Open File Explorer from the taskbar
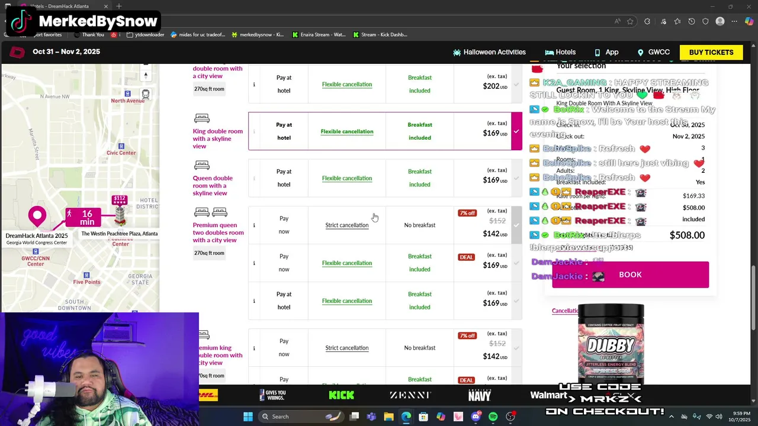The width and height of the screenshot is (758, 426). pos(388,417)
